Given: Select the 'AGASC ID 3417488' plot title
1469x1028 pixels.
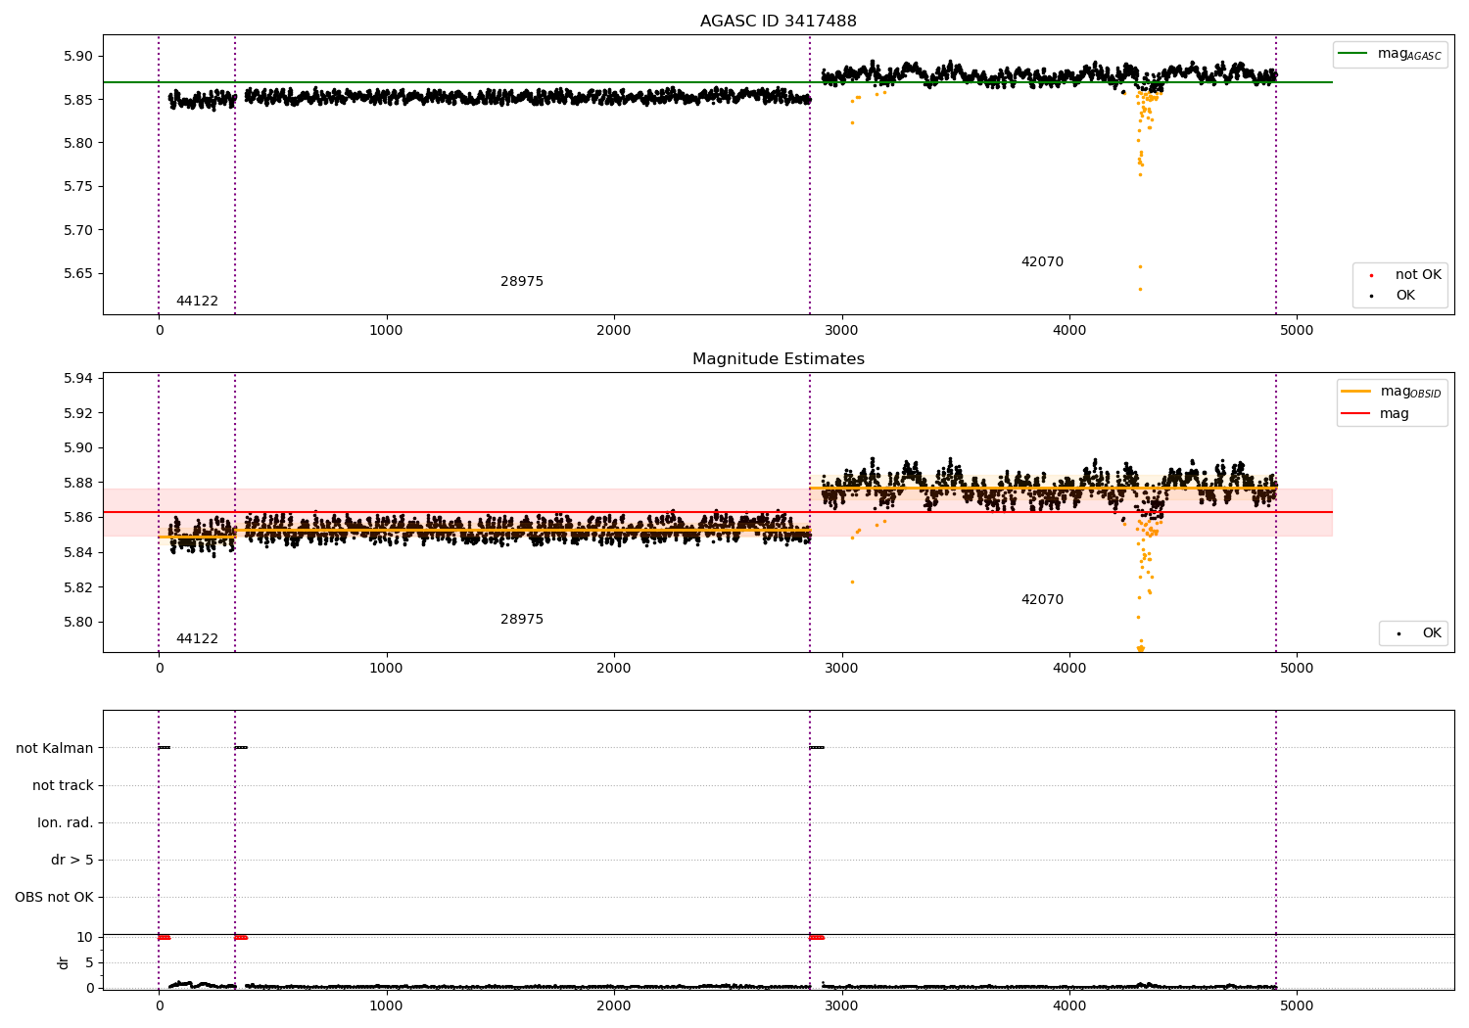Looking at the screenshot, I should pyautogui.click(x=778, y=22).
